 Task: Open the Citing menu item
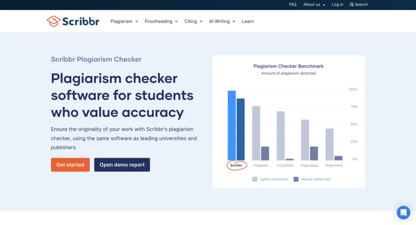tap(191, 21)
